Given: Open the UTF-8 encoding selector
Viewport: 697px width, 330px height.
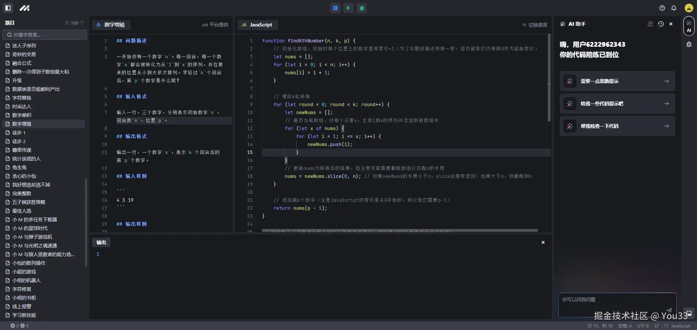Looking at the screenshot, I should pos(643,326).
